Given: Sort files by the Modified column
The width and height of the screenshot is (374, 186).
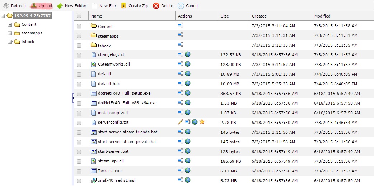Looking at the screenshot, I should pos(322,16).
